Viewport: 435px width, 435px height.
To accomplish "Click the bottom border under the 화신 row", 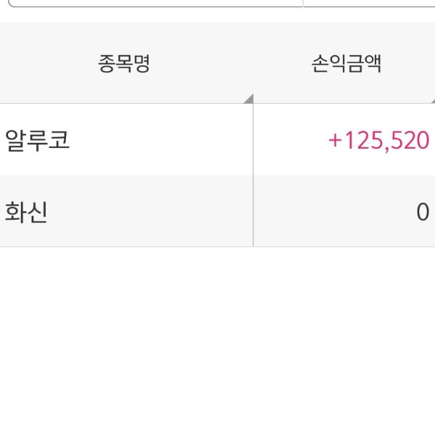I will point(217,246).
